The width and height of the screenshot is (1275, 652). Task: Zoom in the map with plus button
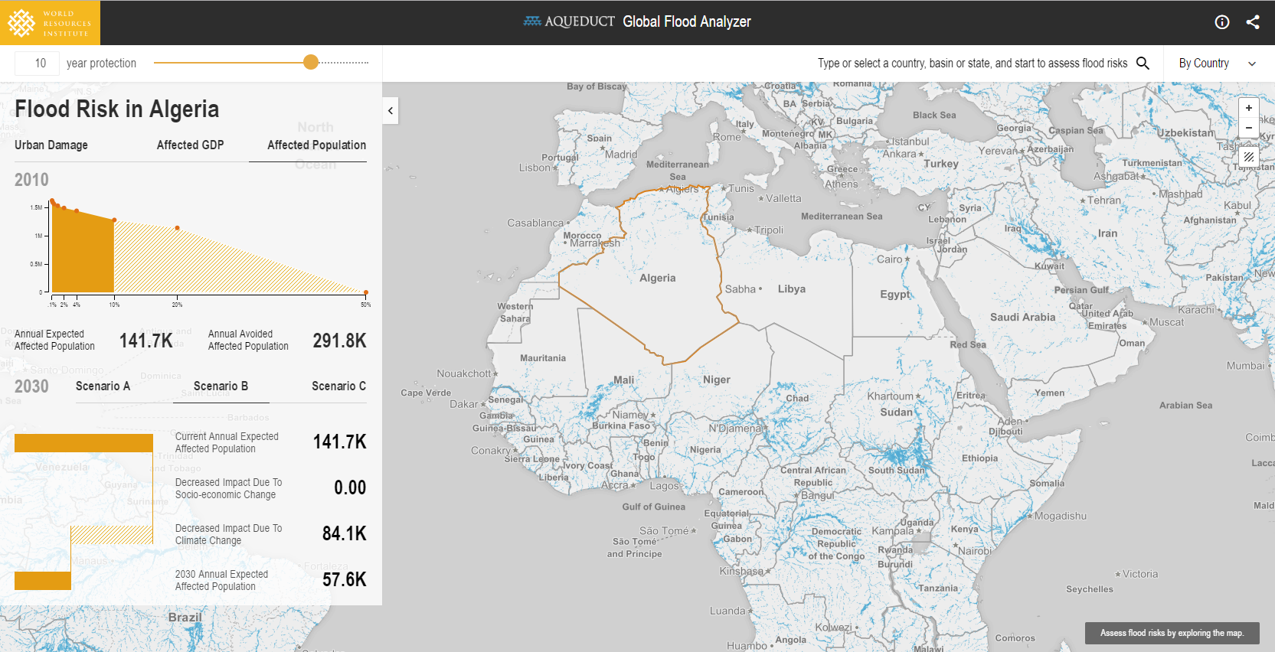pos(1249,108)
